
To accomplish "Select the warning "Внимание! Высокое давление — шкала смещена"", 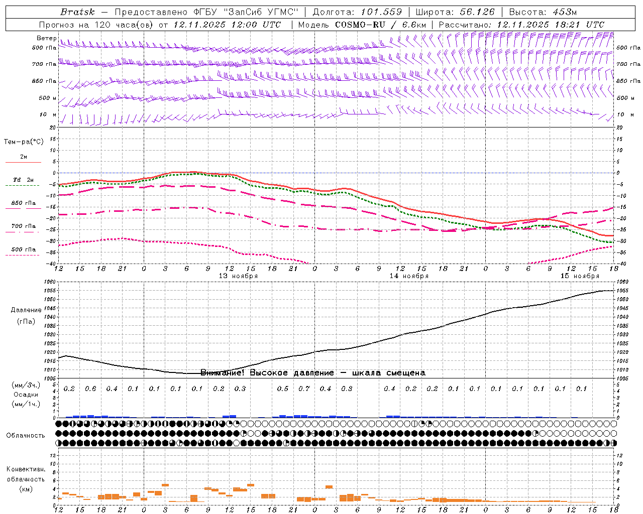I will (313, 373).
